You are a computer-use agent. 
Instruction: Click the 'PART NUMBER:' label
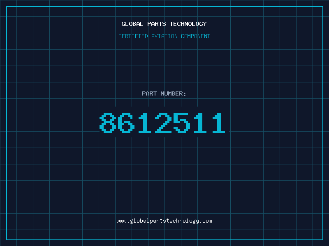tap(164, 93)
